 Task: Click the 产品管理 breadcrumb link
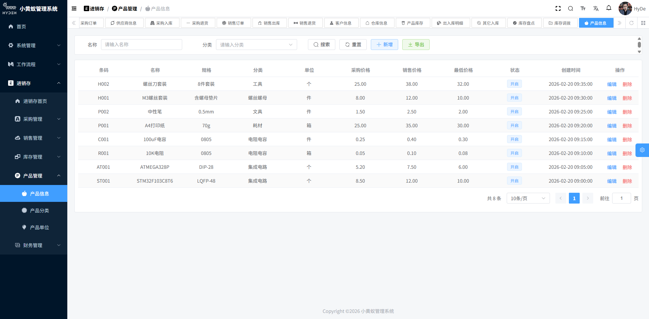click(x=125, y=8)
